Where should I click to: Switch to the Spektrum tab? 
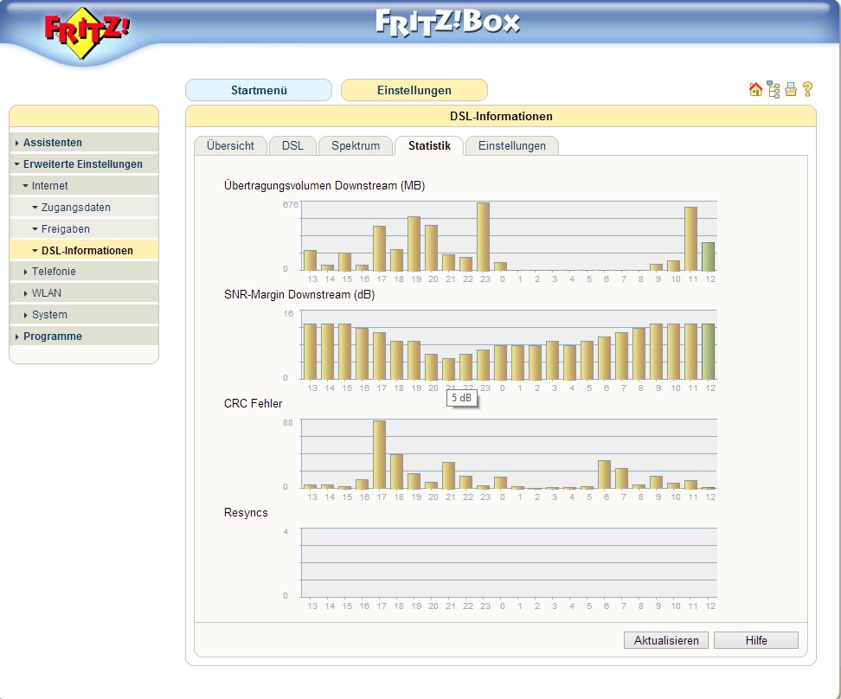(x=356, y=146)
